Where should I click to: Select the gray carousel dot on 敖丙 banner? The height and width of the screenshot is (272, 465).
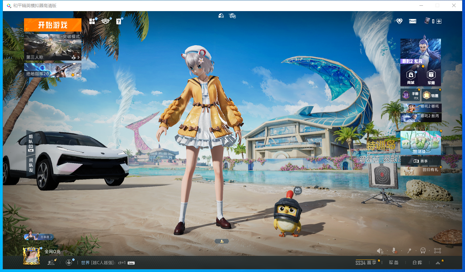click(x=418, y=66)
